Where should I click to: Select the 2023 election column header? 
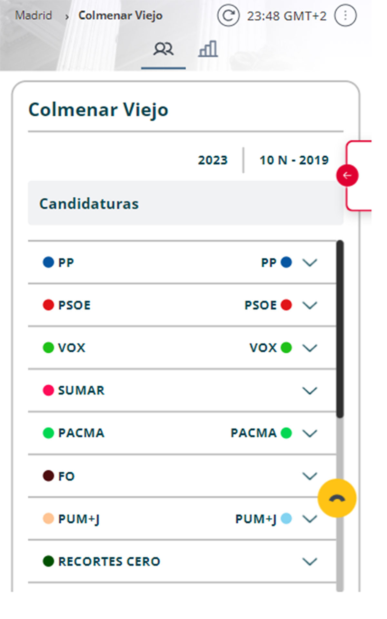pyautogui.click(x=213, y=160)
